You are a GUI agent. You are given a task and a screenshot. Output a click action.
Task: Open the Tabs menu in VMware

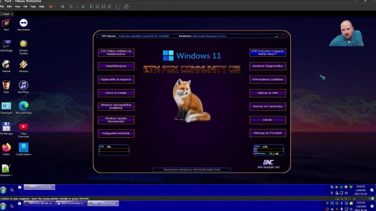pyautogui.click(x=33, y=6)
